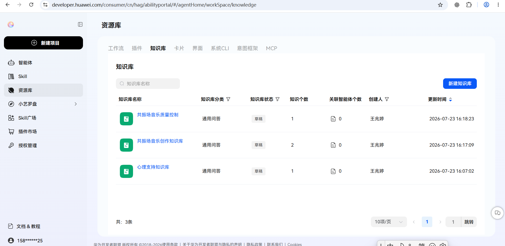Viewport: 505px width, 246px height.
Task: Click 草稿 status of 心理支持知识库
Action: click(x=258, y=171)
